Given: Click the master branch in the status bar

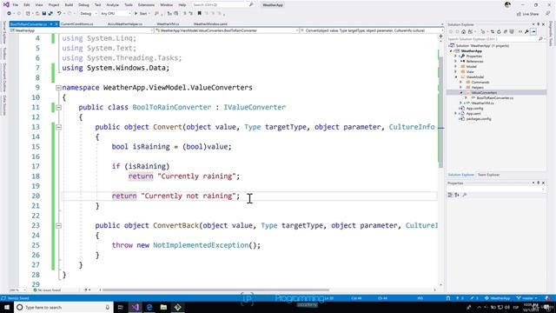Looking at the screenshot, I should pyautogui.click(x=527, y=298).
